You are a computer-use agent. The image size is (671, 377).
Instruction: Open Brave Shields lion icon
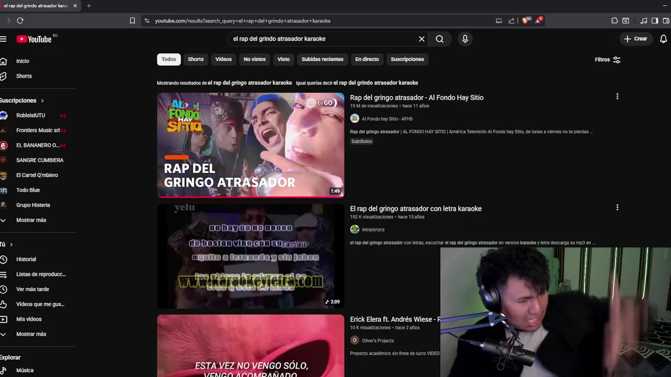(525, 20)
